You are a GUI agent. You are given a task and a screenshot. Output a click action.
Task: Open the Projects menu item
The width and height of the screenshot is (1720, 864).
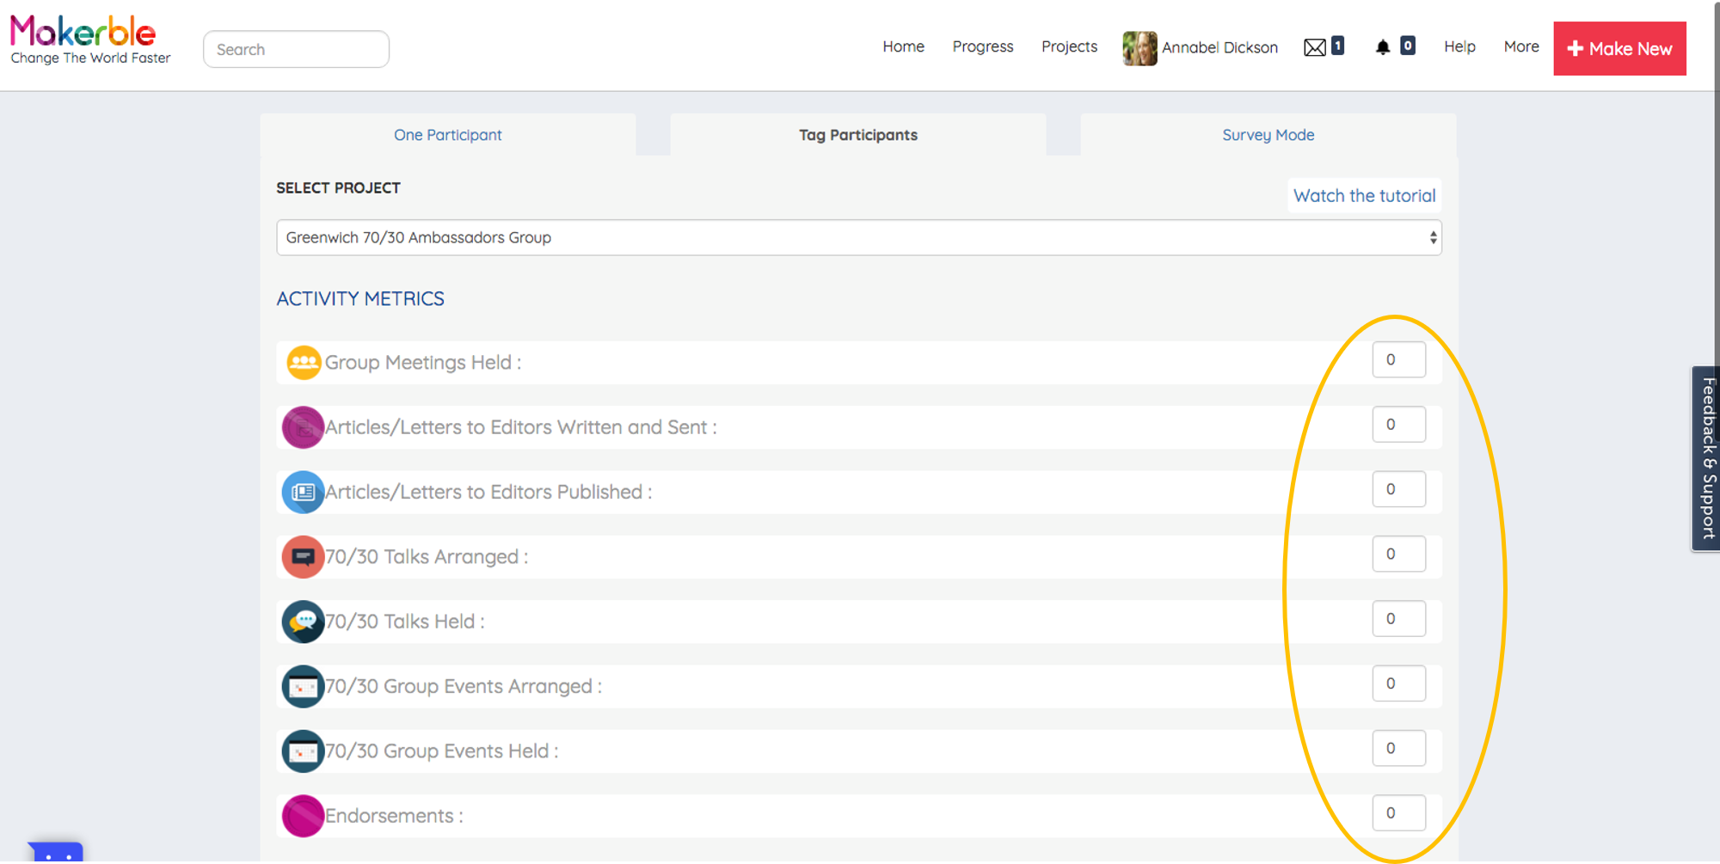1069,46
